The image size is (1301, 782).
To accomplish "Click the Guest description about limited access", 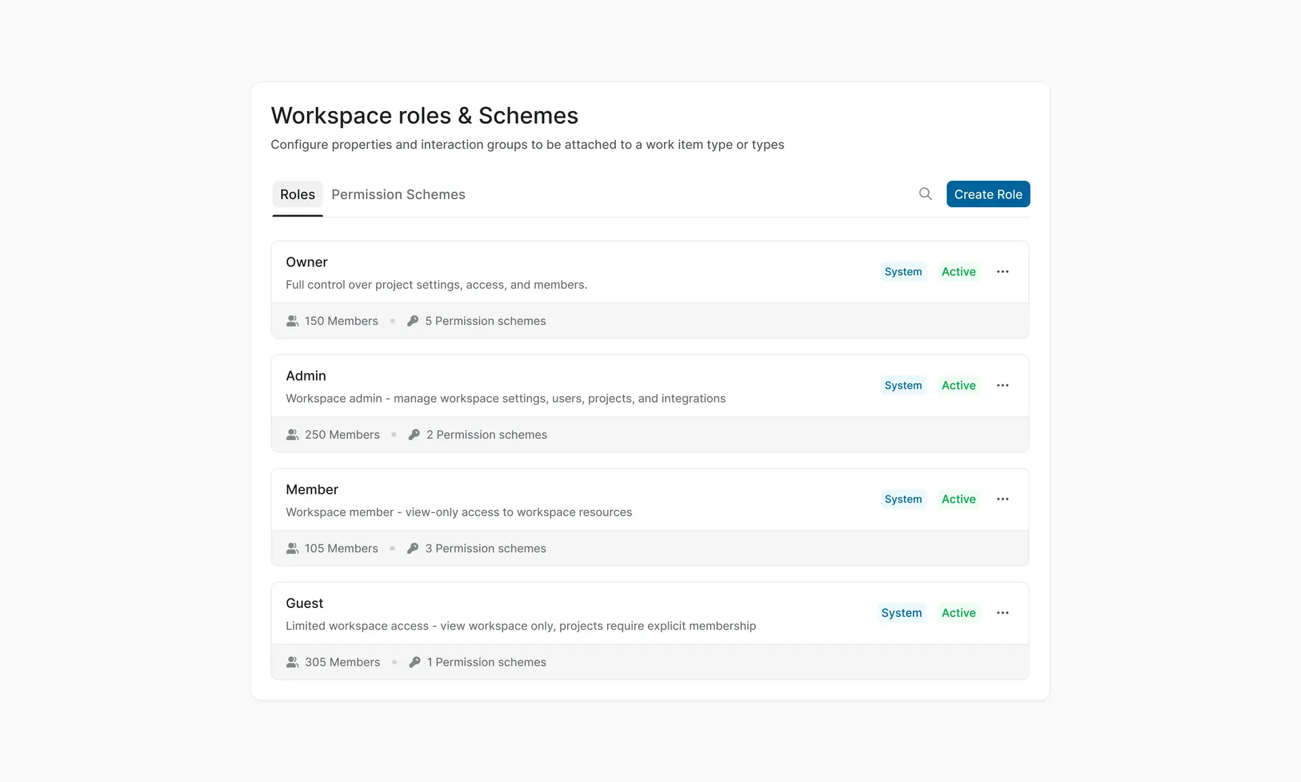I will (x=520, y=626).
